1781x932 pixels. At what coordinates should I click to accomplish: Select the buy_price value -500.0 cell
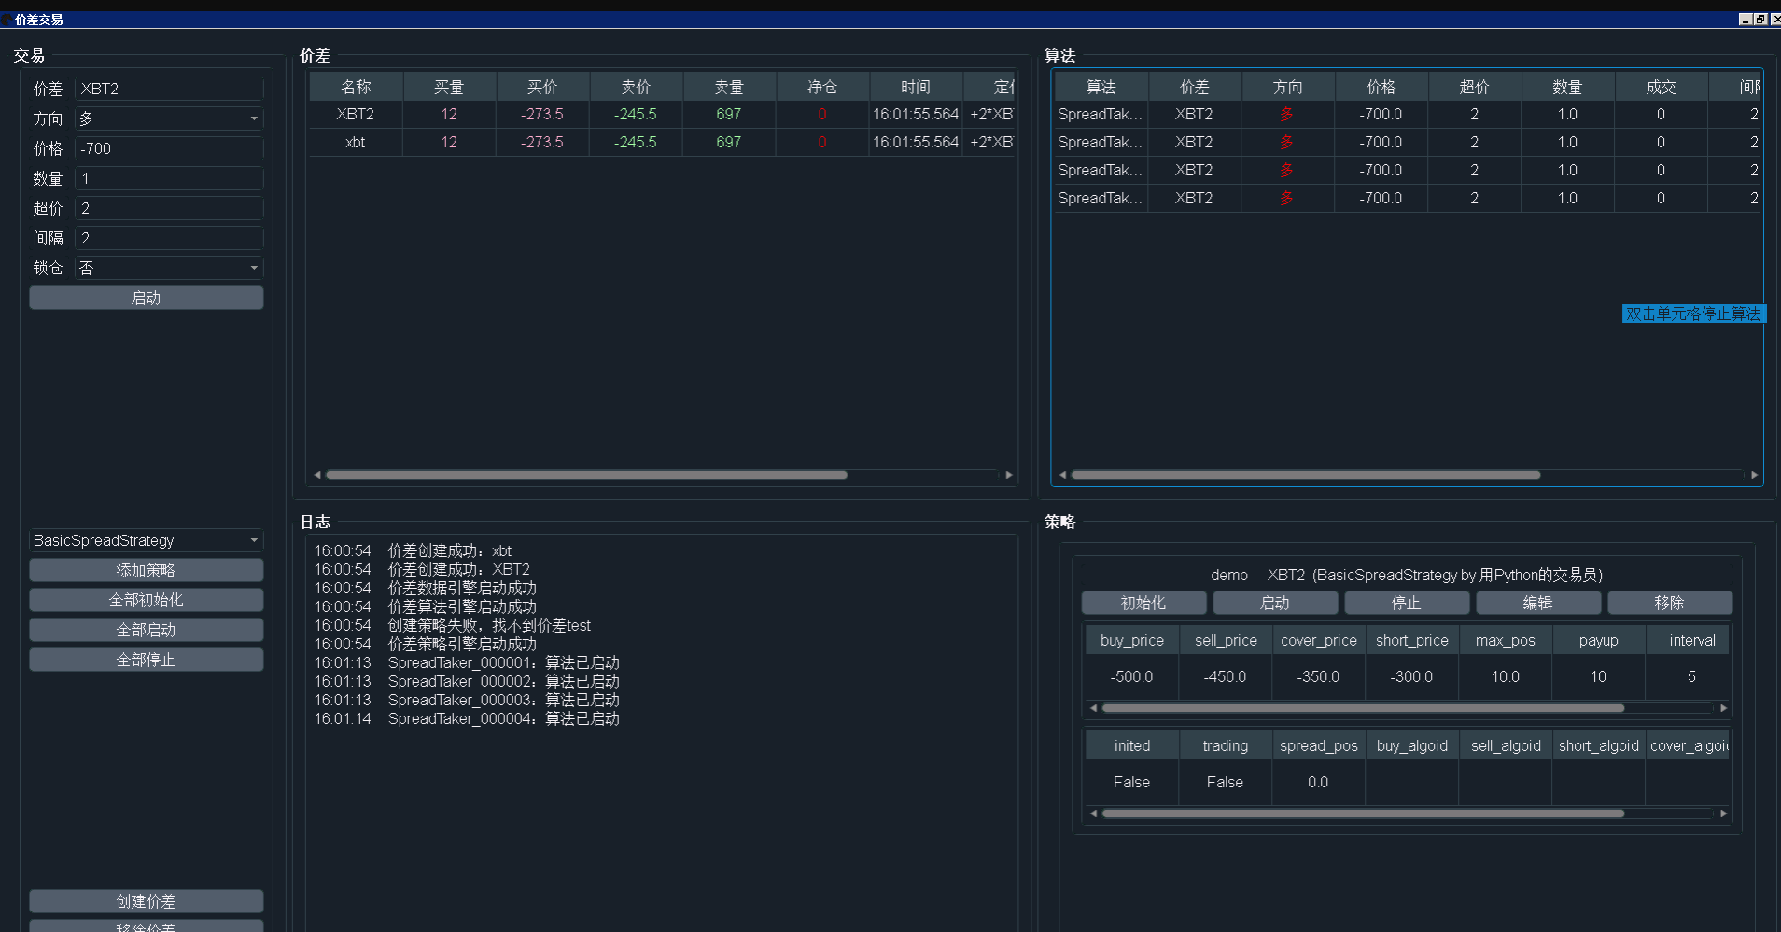(1132, 676)
